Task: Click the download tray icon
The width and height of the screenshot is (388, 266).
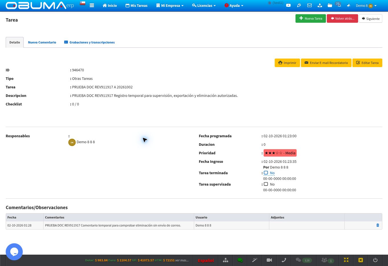Action: click(x=320, y=5)
